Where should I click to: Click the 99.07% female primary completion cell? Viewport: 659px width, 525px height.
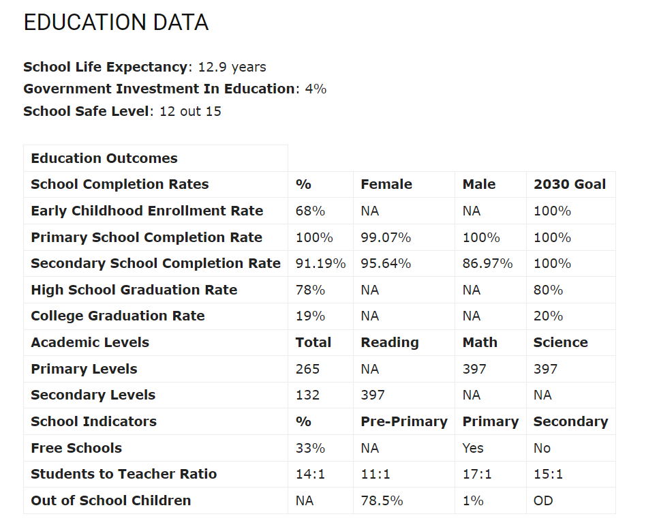pos(386,237)
